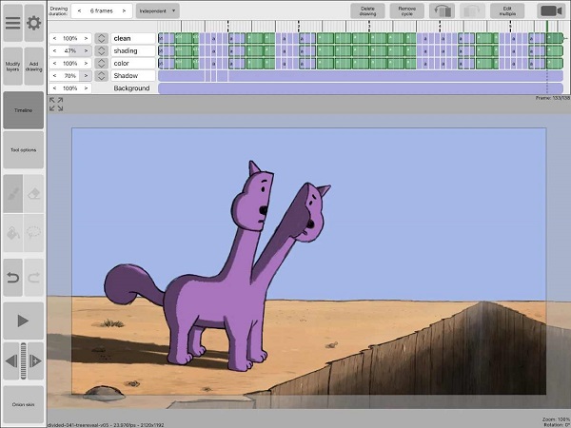The width and height of the screenshot is (571, 428).
Task: Expand the clean layer reorder arrows
Action: [100, 39]
